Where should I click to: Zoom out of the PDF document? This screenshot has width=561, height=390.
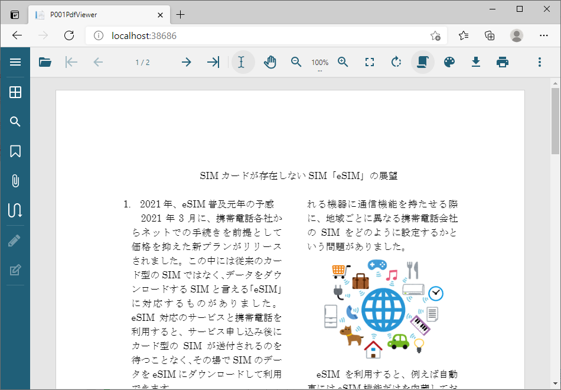point(296,62)
